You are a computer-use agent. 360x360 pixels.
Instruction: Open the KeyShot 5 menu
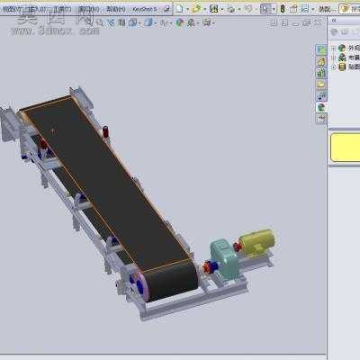click(x=145, y=9)
